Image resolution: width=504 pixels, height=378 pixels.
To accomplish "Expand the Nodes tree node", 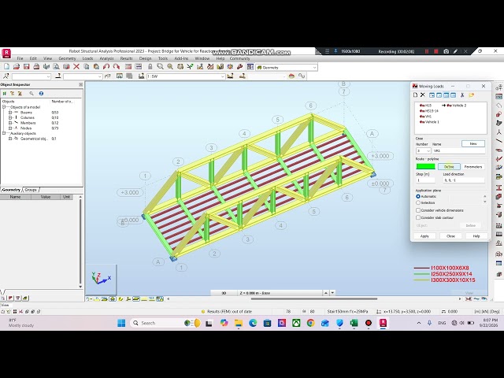I will tap(10, 128).
